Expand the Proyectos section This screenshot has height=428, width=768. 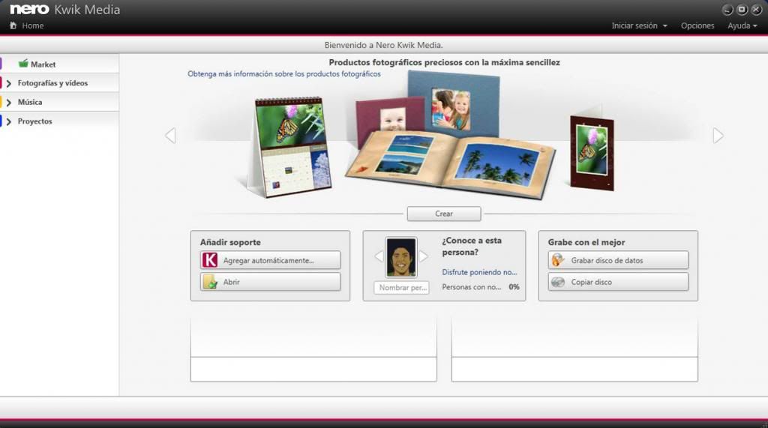point(8,121)
